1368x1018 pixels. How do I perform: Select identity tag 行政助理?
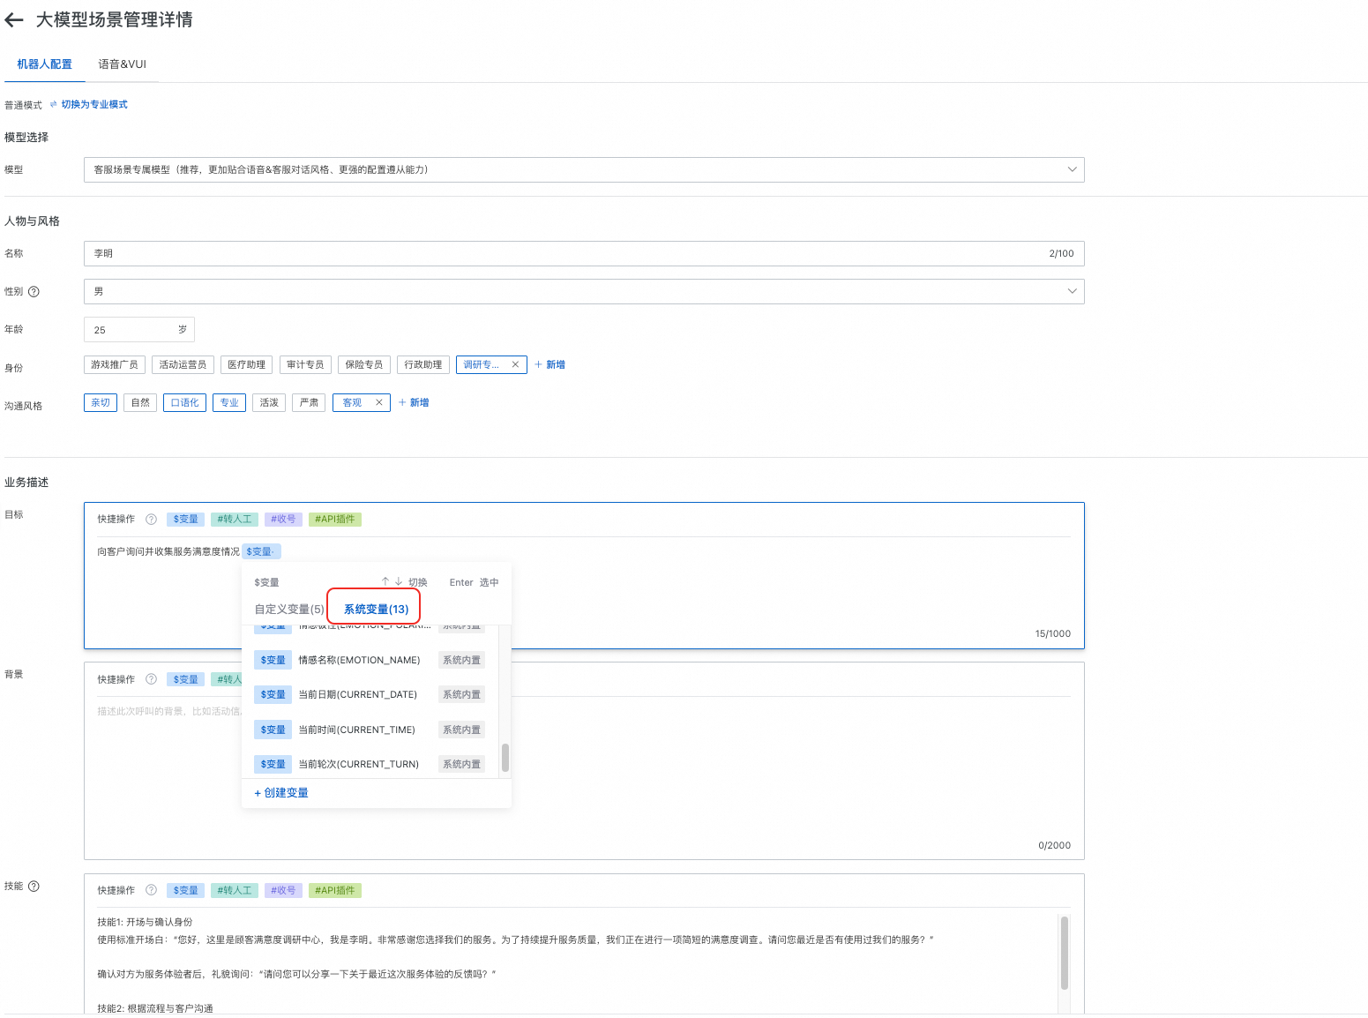click(423, 364)
